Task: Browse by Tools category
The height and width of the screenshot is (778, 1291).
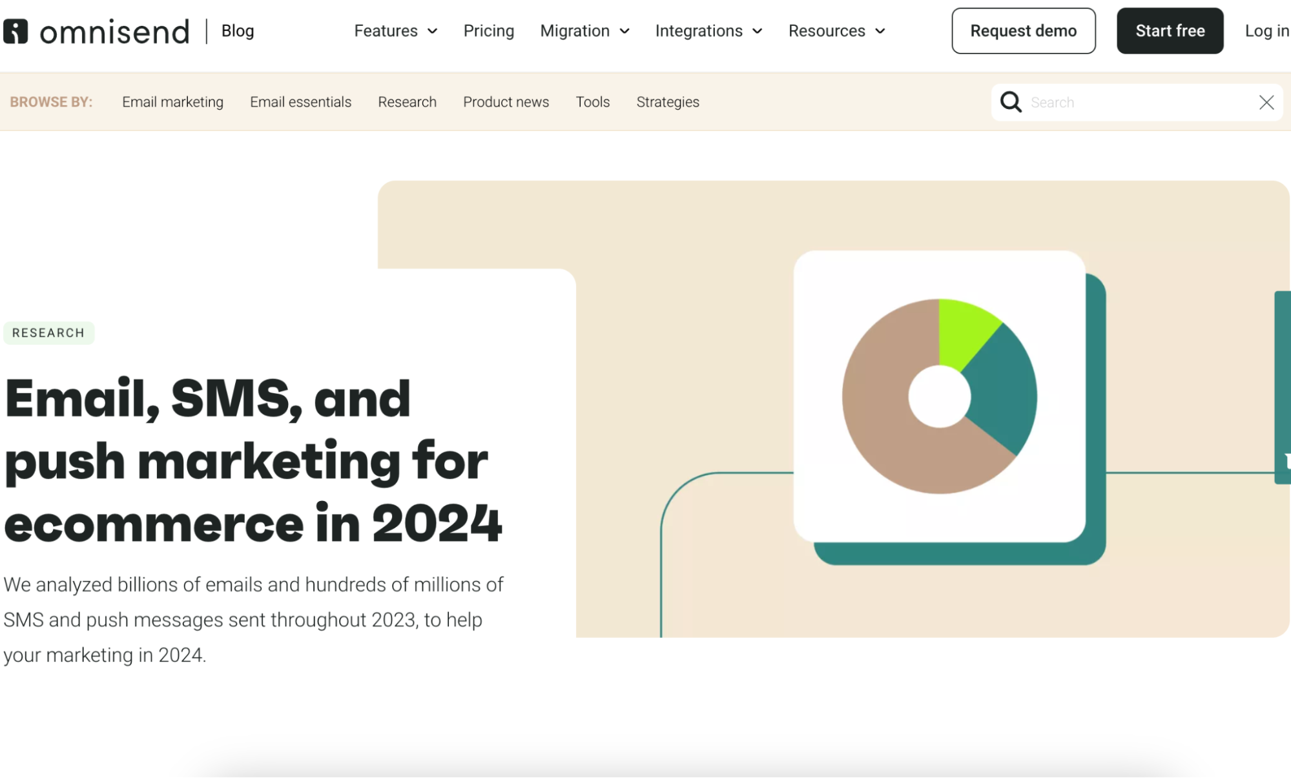Action: click(592, 102)
